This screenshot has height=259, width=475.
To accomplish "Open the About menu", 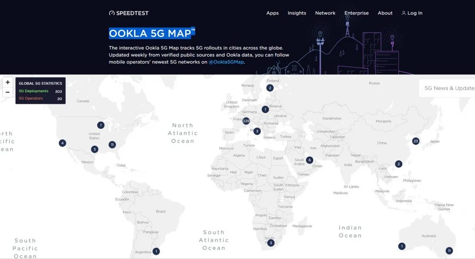I will point(385,13).
